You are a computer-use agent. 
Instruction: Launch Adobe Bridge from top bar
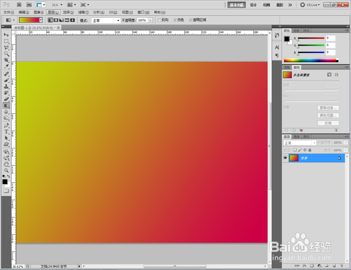tap(19, 5)
